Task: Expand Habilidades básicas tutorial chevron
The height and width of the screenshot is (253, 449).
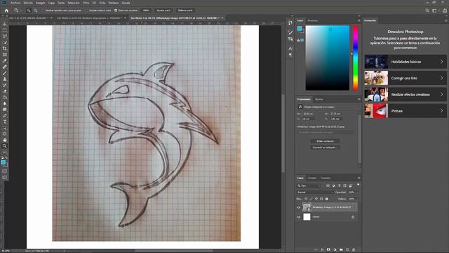Action: point(441,62)
